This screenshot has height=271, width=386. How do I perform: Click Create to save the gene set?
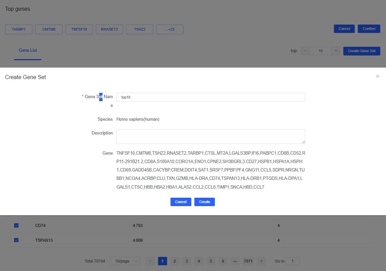pos(204,202)
